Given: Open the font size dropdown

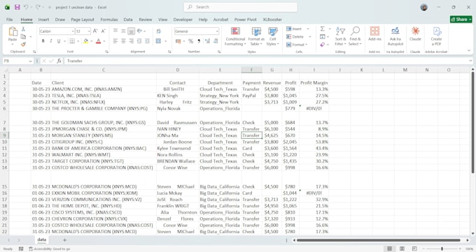Looking at the screenshot, I should tap(89, 31).
